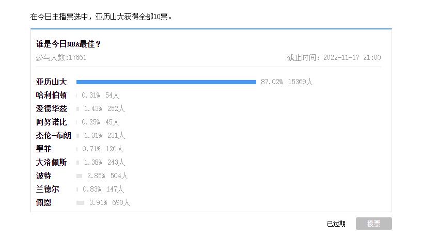
Task: Choose the 爱德华兹 option label
Action: tap(51, 108)
